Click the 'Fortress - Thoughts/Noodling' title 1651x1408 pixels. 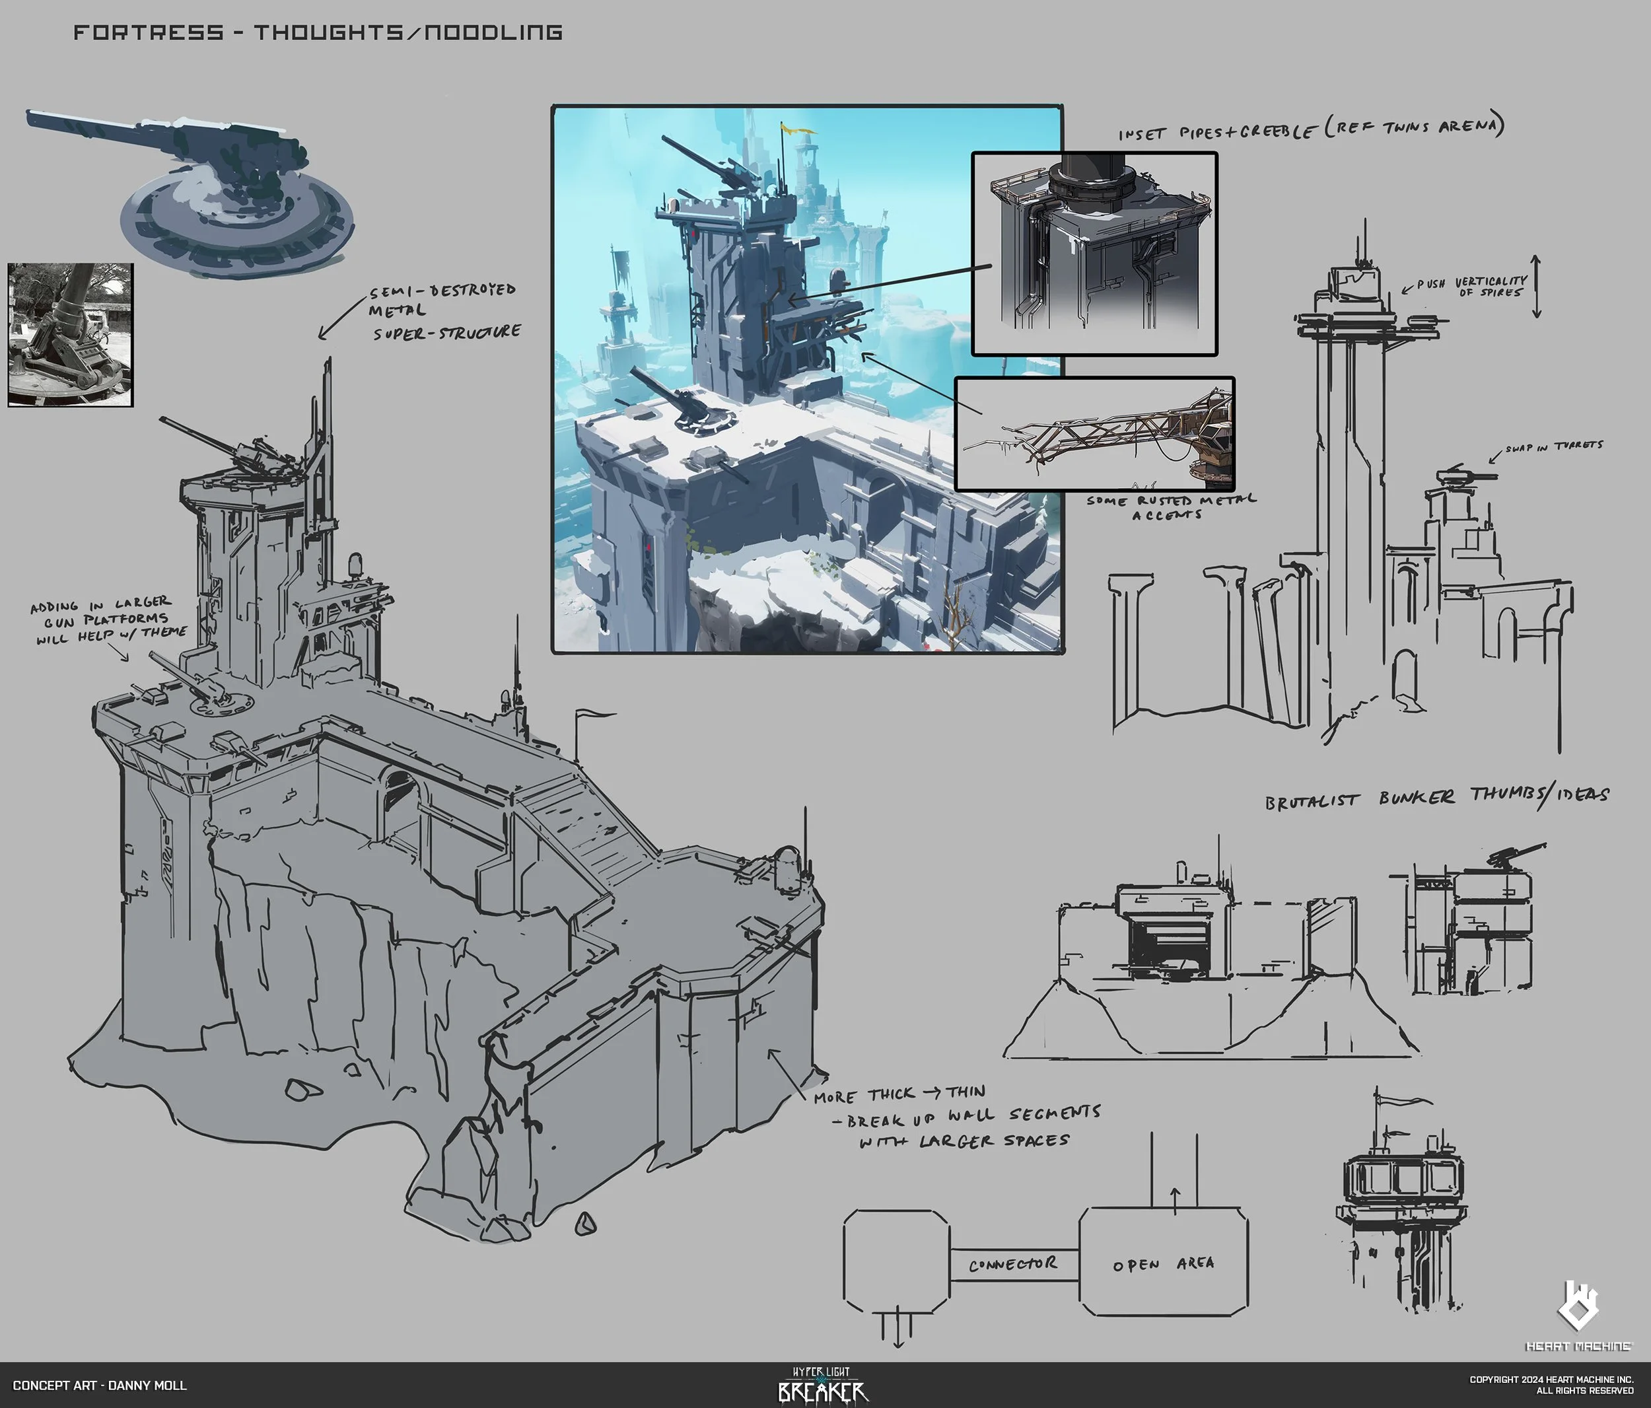[x=318, y=32]
